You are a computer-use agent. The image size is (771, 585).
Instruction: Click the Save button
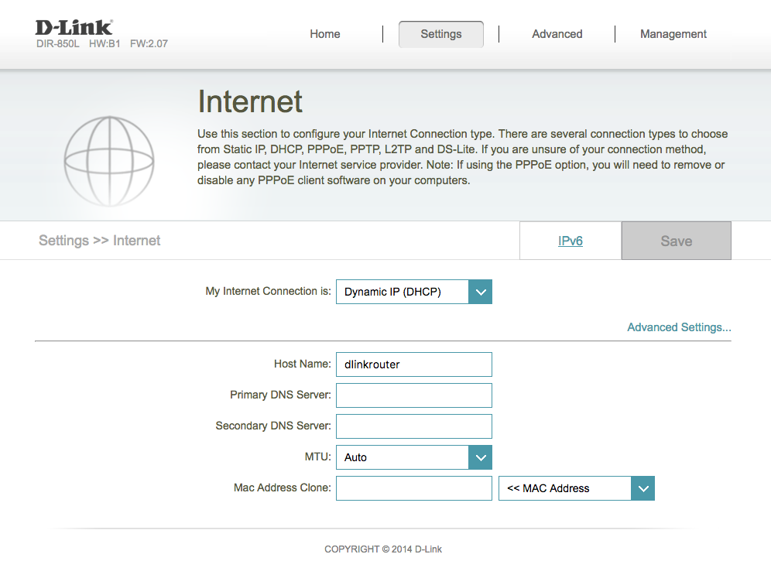click(x=676, y=241)
